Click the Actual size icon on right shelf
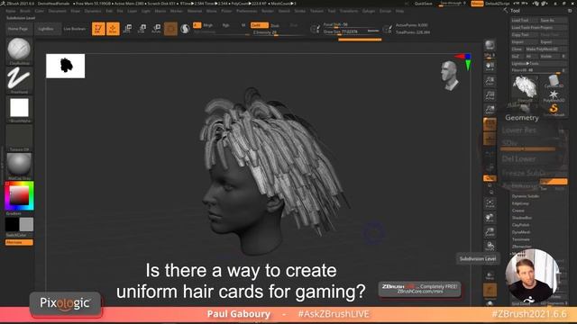 click(490, 95)
